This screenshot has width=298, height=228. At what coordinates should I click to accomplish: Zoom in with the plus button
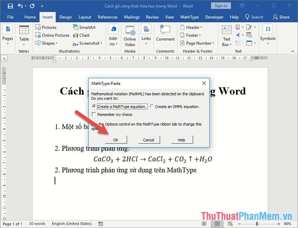click(278, 224)
